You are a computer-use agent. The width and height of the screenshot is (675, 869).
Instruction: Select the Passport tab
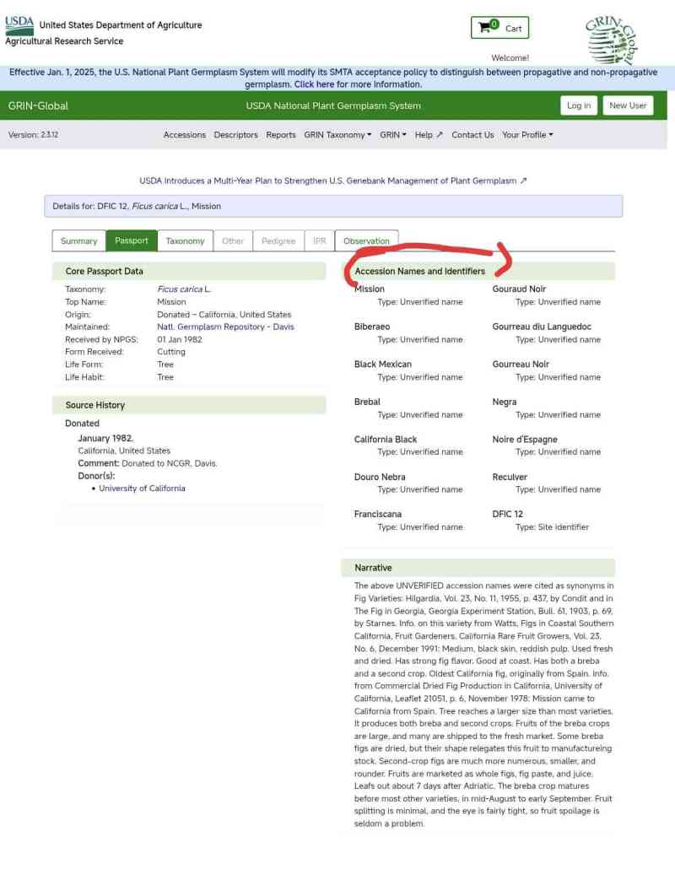tap(132, 241)
